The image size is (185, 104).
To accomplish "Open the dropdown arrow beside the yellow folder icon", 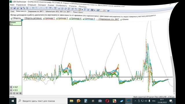I will click(82, 10).
